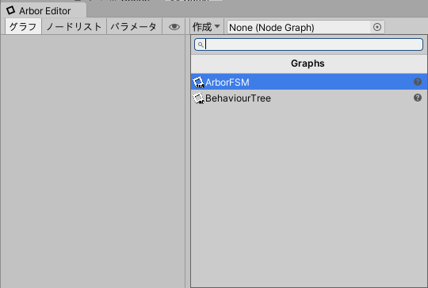Click the arrow beside 作成
Screen dimensions: 428x288
click(x=217, y=26)
